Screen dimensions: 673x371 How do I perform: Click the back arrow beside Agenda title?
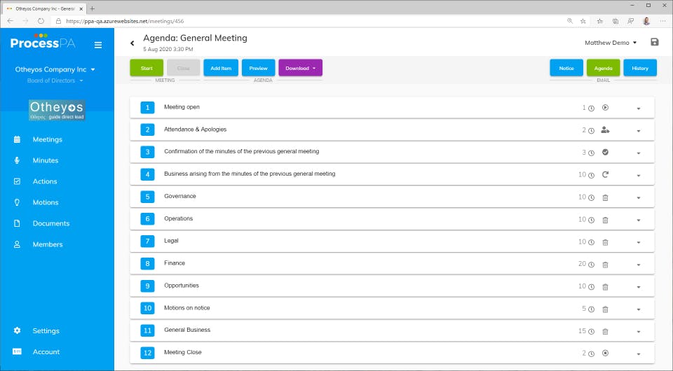pyautogui.click(x=132, y=43)
